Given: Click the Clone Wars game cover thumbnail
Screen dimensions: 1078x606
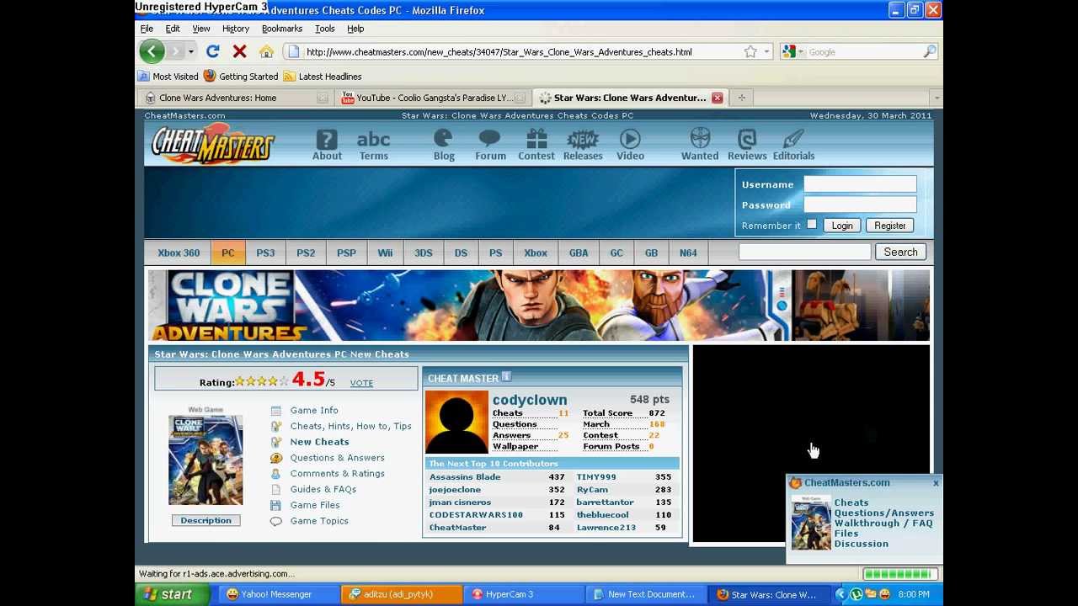Looking at the screenshot, I should click(205, 460).
